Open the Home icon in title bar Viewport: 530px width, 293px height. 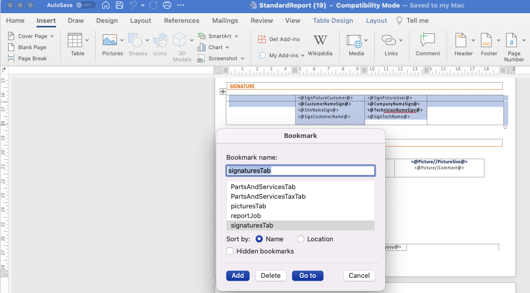pos(106,5)
